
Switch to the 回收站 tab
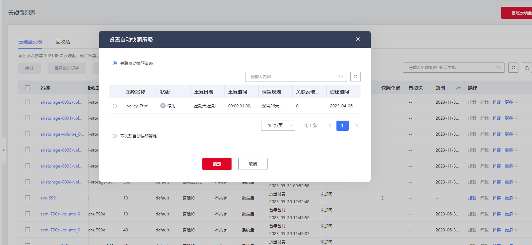[63, 42]
